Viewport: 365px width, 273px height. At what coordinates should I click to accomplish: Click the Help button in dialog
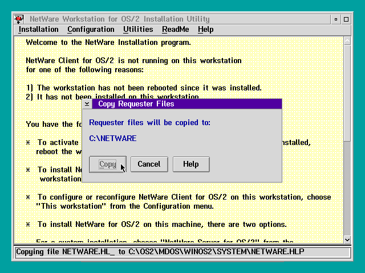click(x=191, y=164)
